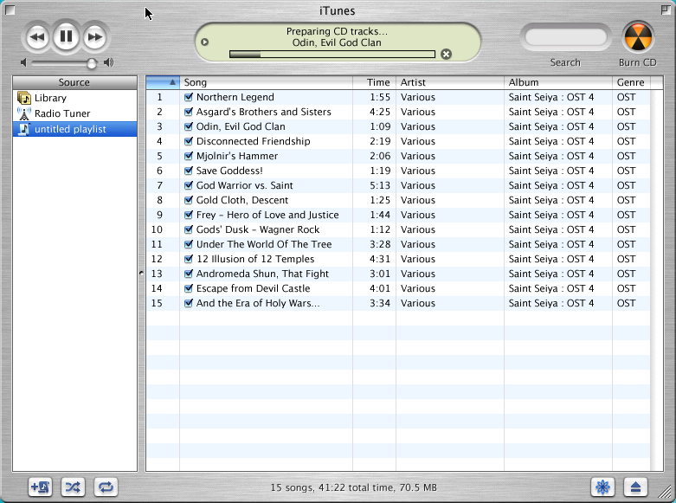This screenshot has width=676, height=503.
Task: Uncheck Gods' Dusk - Wagner Rock checkbox
Action: tap(189, 229)
